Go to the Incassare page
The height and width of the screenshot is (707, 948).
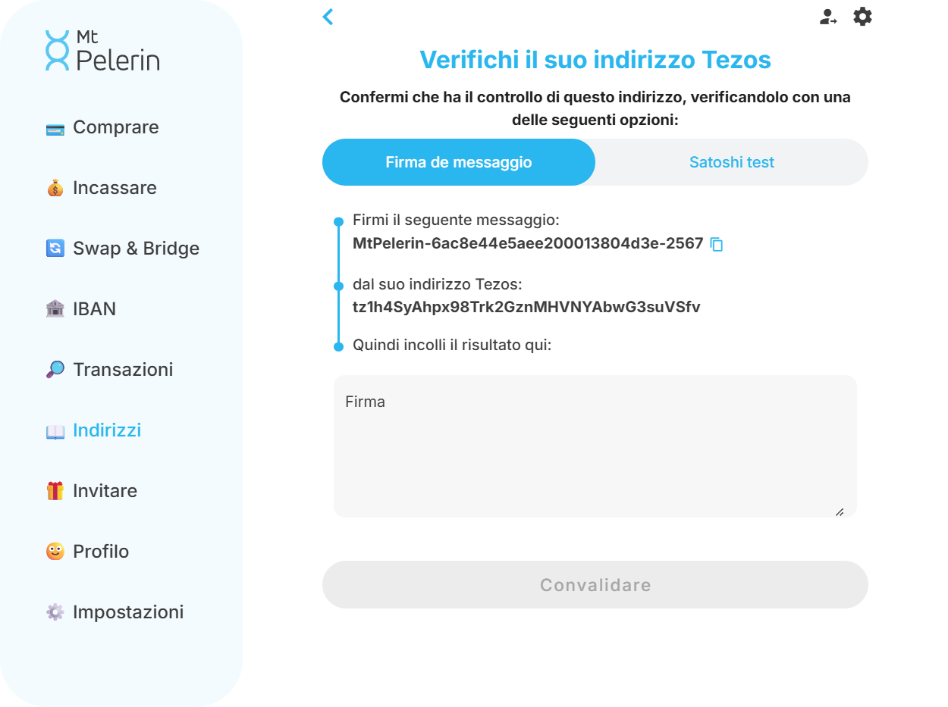[x=115, y=188]
